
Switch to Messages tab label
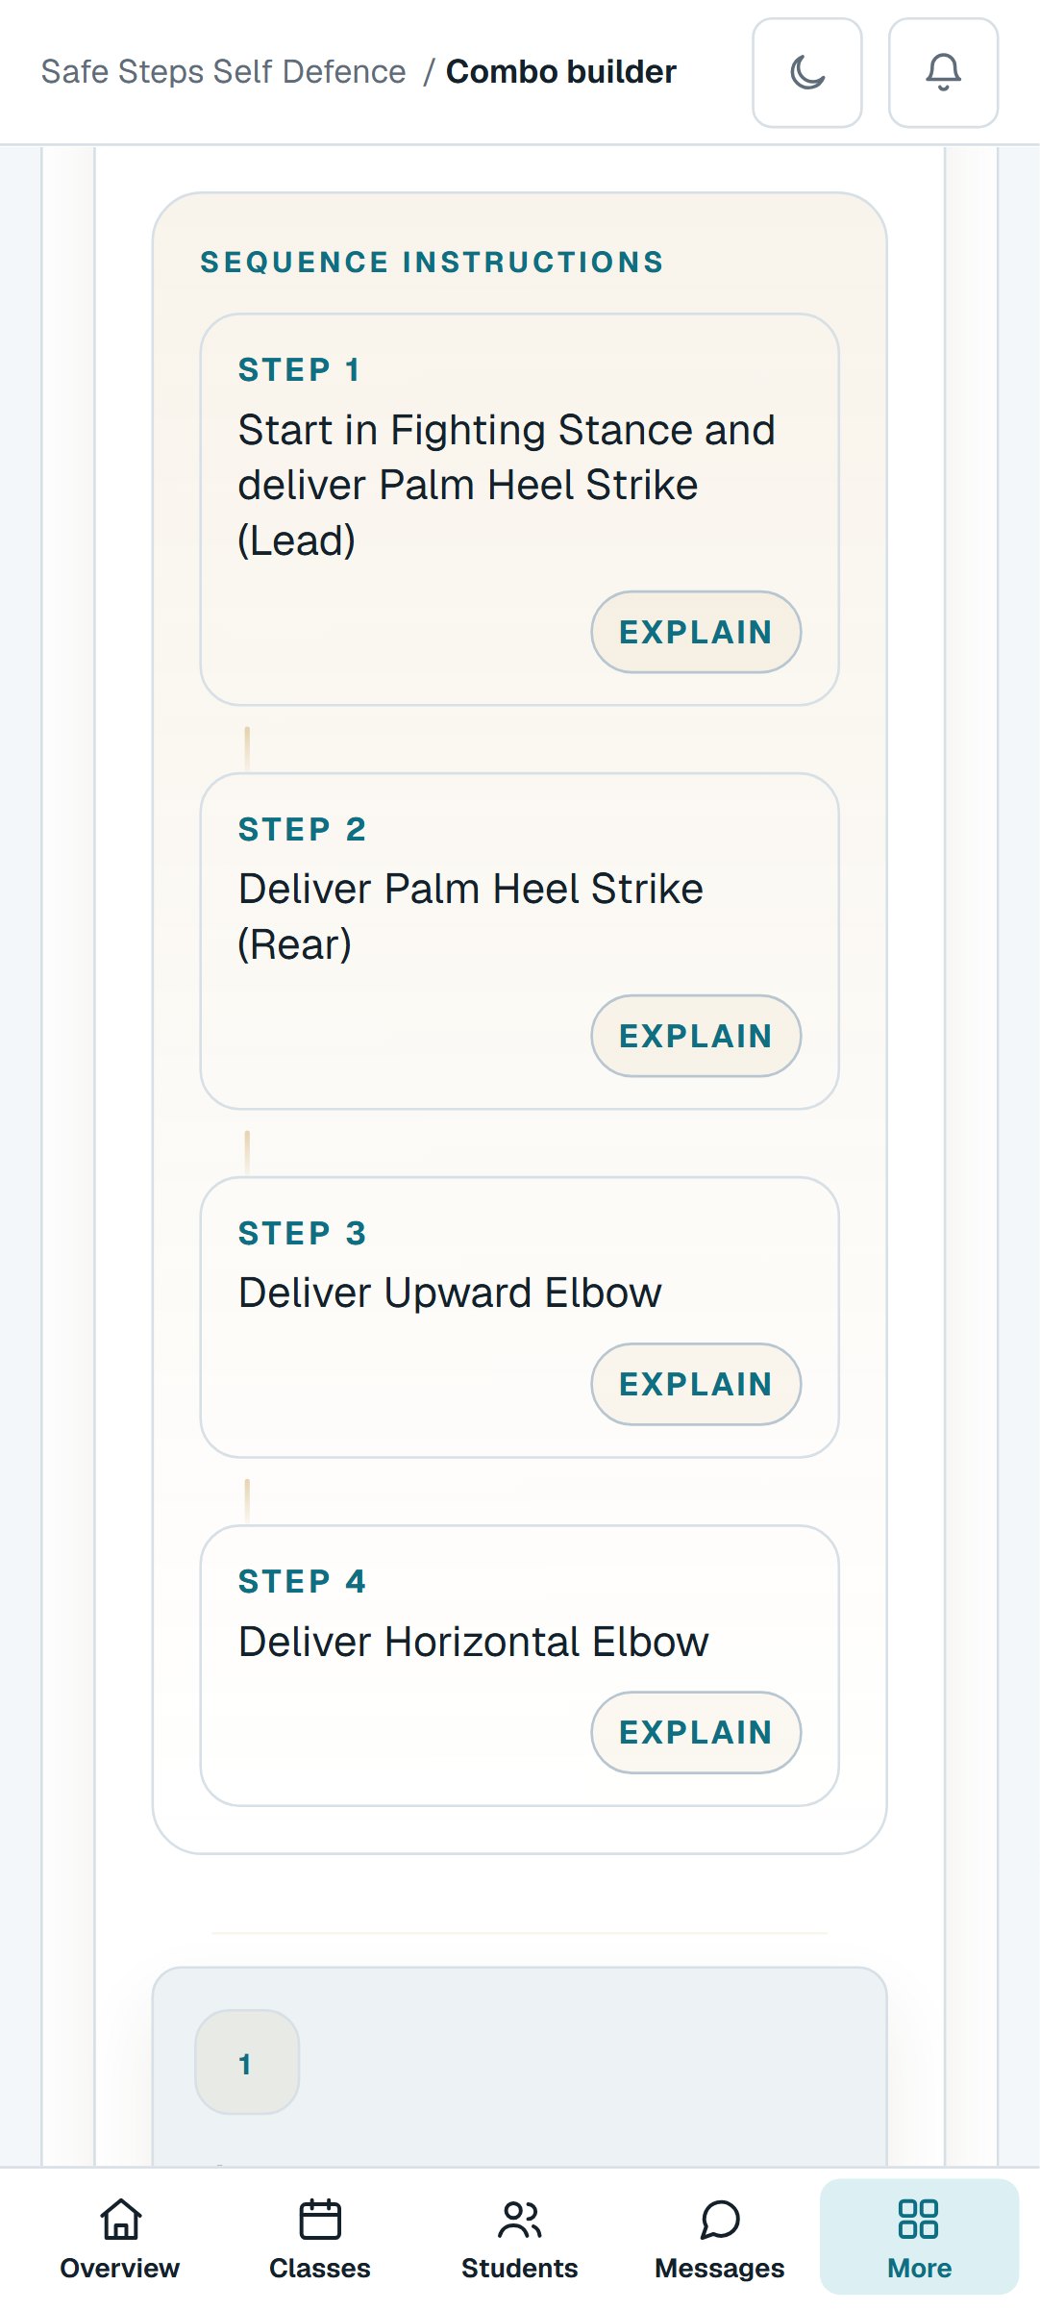point(720,2268)
